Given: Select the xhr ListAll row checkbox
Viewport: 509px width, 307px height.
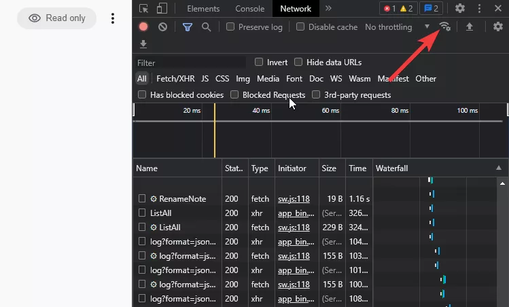Looking at the screenshot, I should tap(142, 213).
